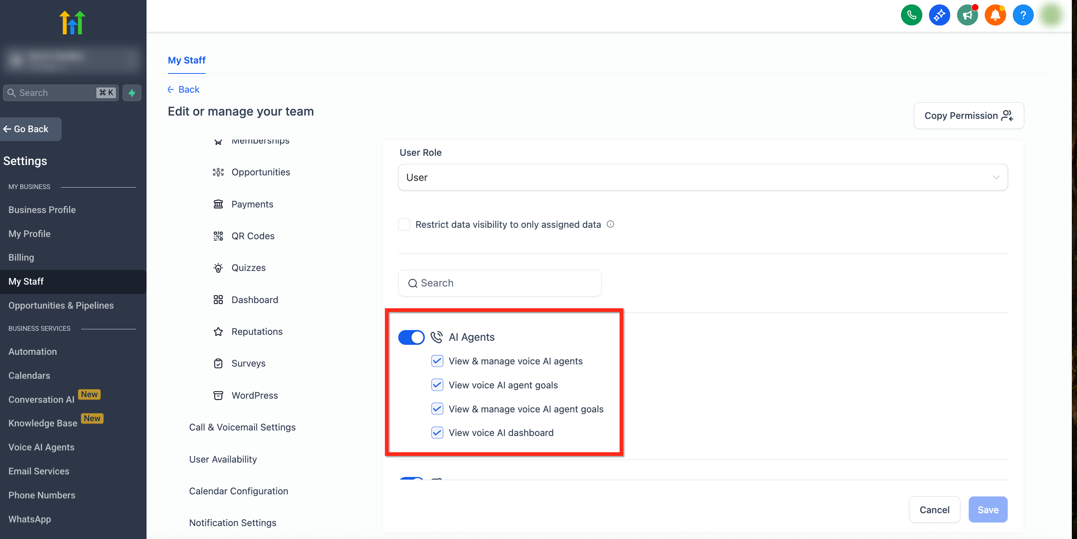The width and height of the screenshot is (1077, 539).
Task: Expand Call & Voicemail Settings section
Action: [x=242, y=427]
